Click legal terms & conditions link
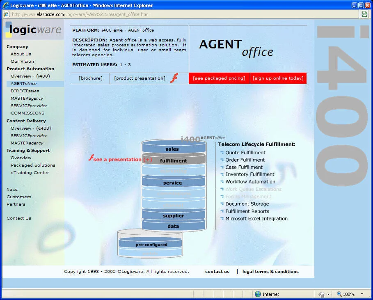Viewport: 373px width, 300px height. coord(270,271)
